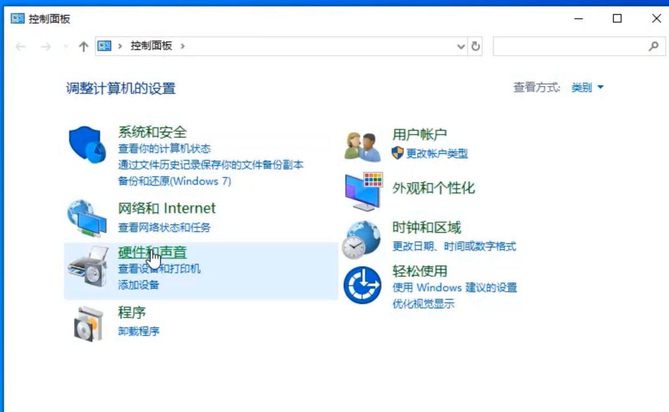Open the 类别 view-by dropdown
Screen dimensions: 669x412
587,88
